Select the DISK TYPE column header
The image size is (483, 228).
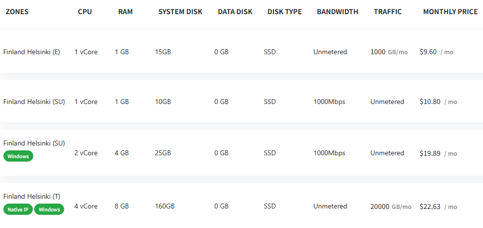[284, 12]
